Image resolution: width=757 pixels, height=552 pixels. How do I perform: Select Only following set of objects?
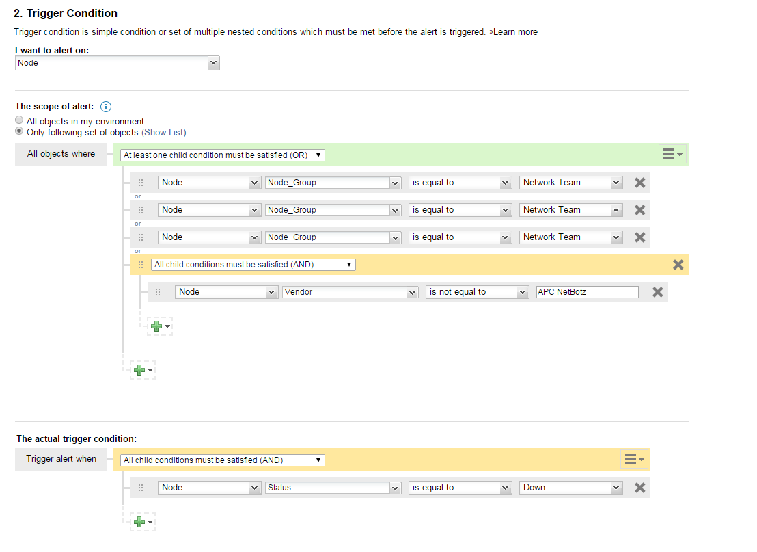(18, 131)
